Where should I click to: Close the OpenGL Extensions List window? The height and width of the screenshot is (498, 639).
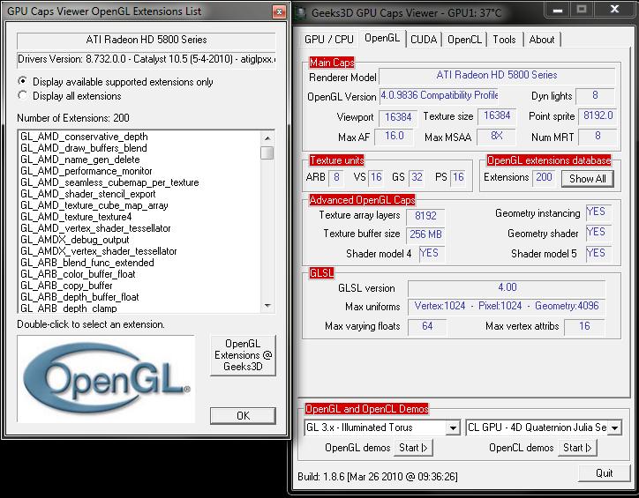coord(279,11)
